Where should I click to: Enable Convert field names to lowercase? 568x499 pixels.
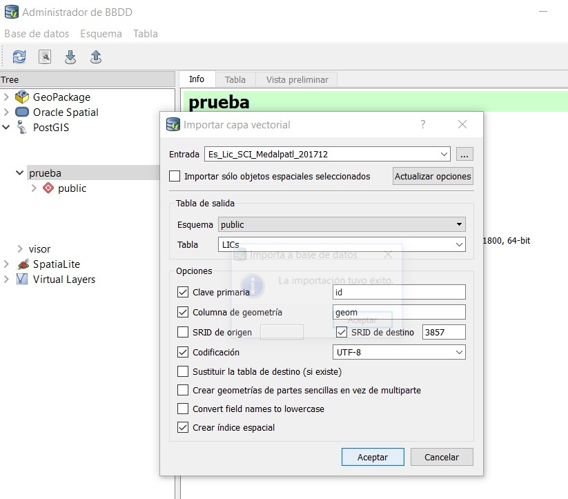coord(183,409)
